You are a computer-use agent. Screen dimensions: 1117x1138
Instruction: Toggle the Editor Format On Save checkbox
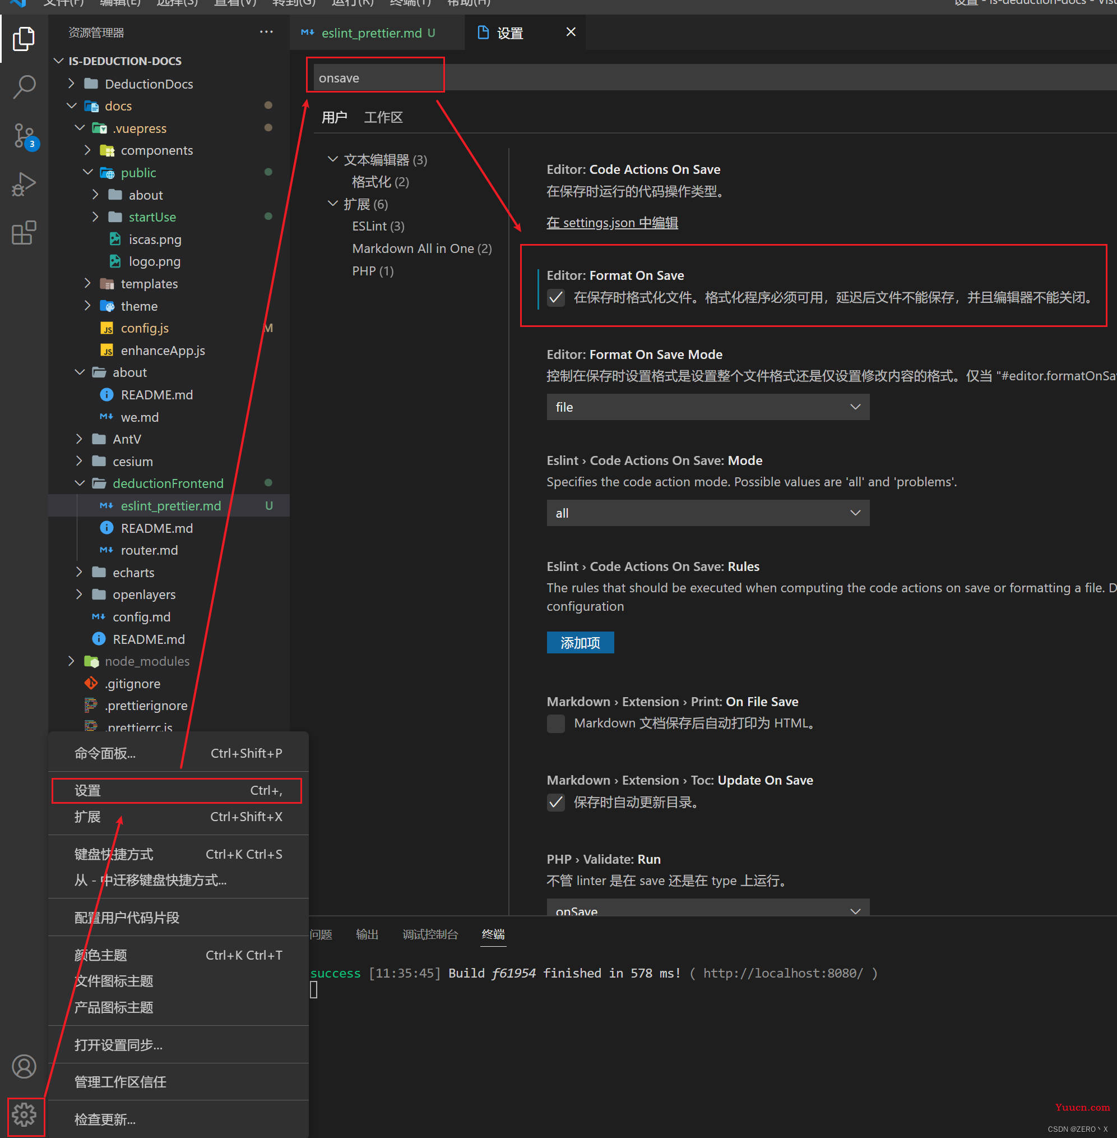pos(555,298)
